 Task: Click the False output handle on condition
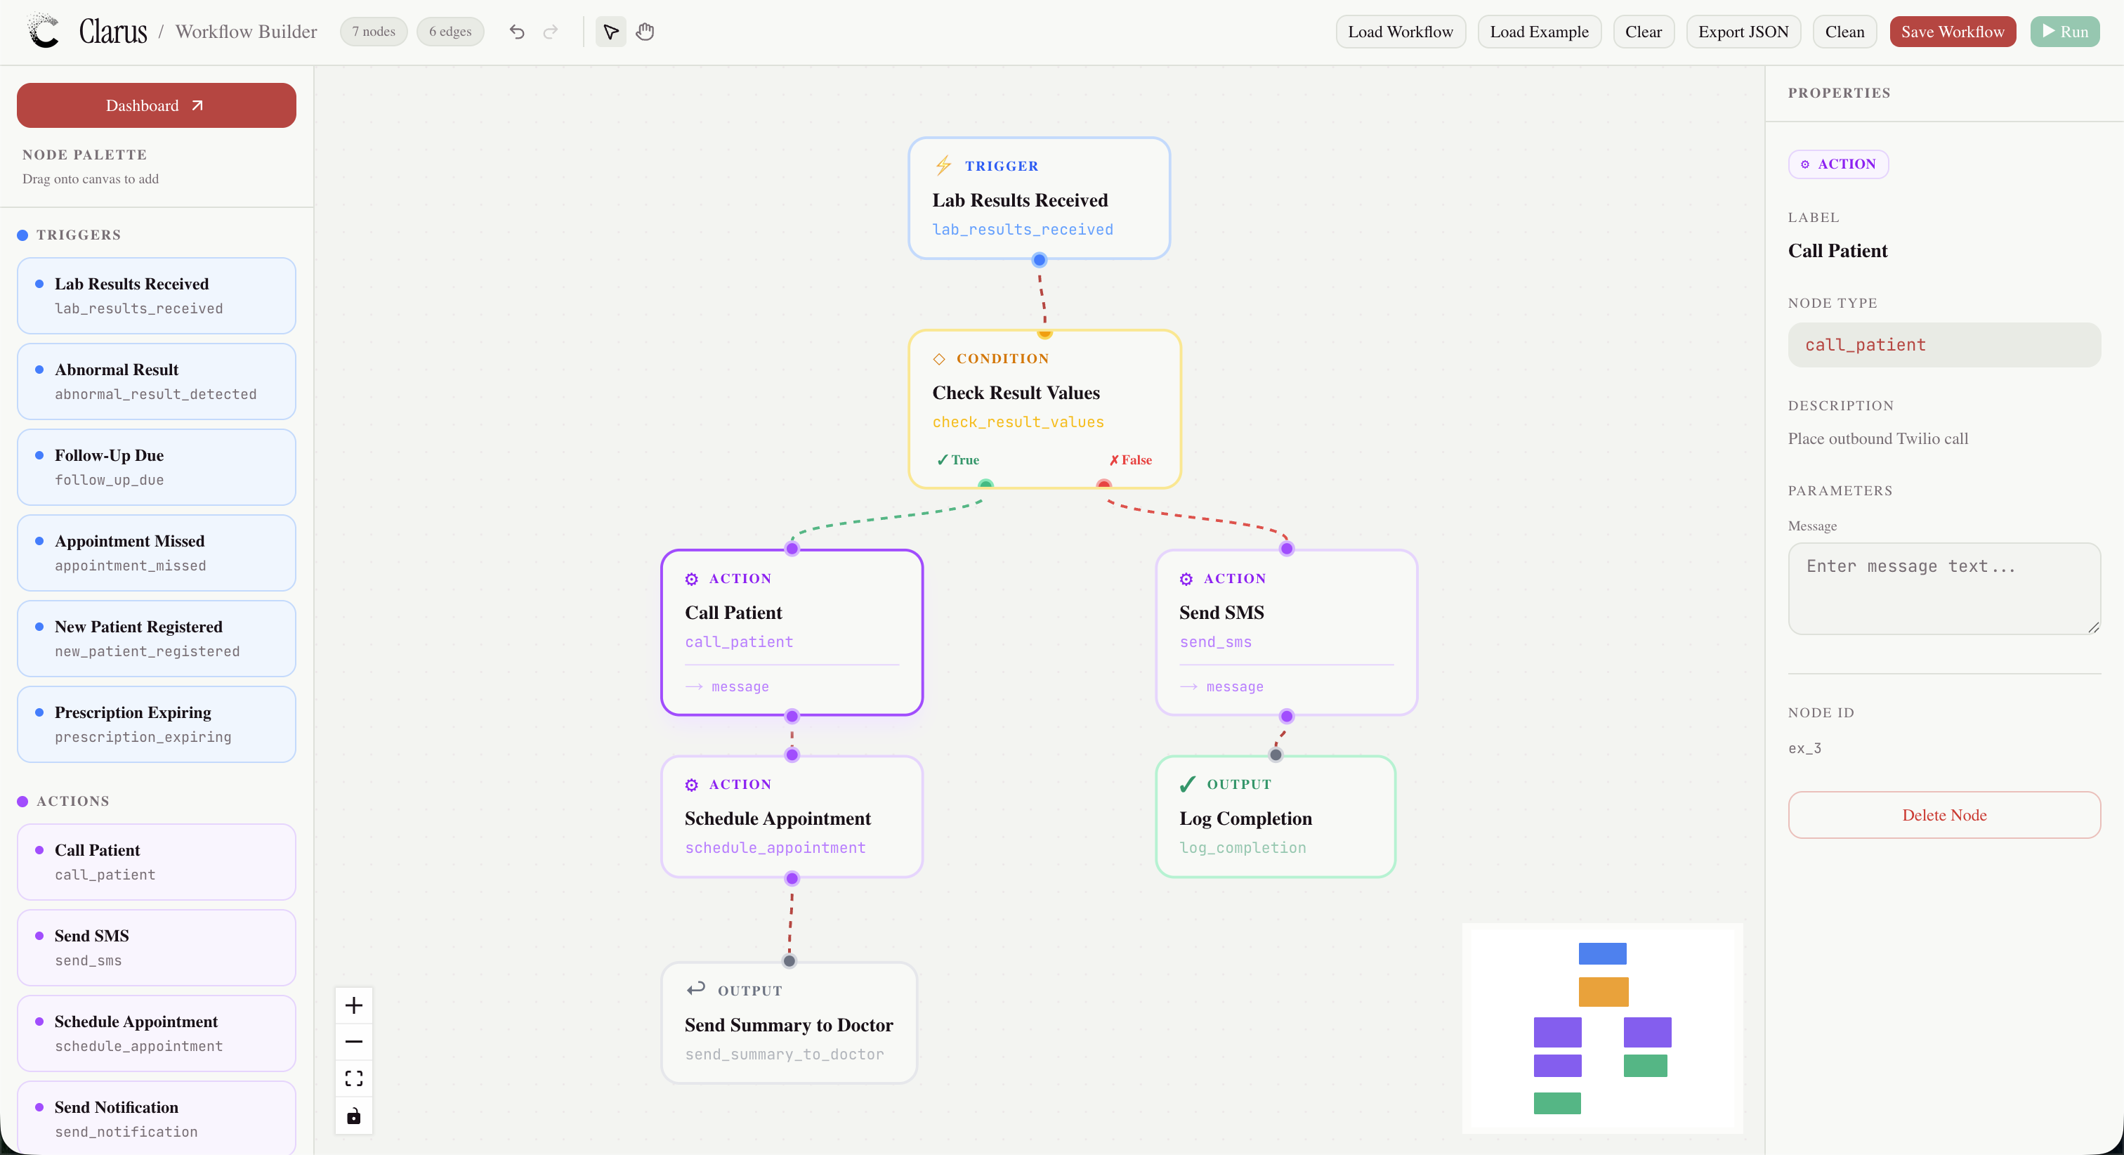click(x=1103, y=484)
